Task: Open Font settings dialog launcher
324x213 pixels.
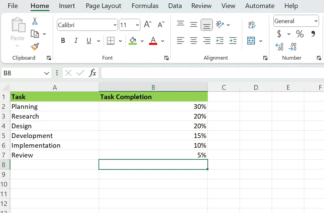Action: [167, 58]
